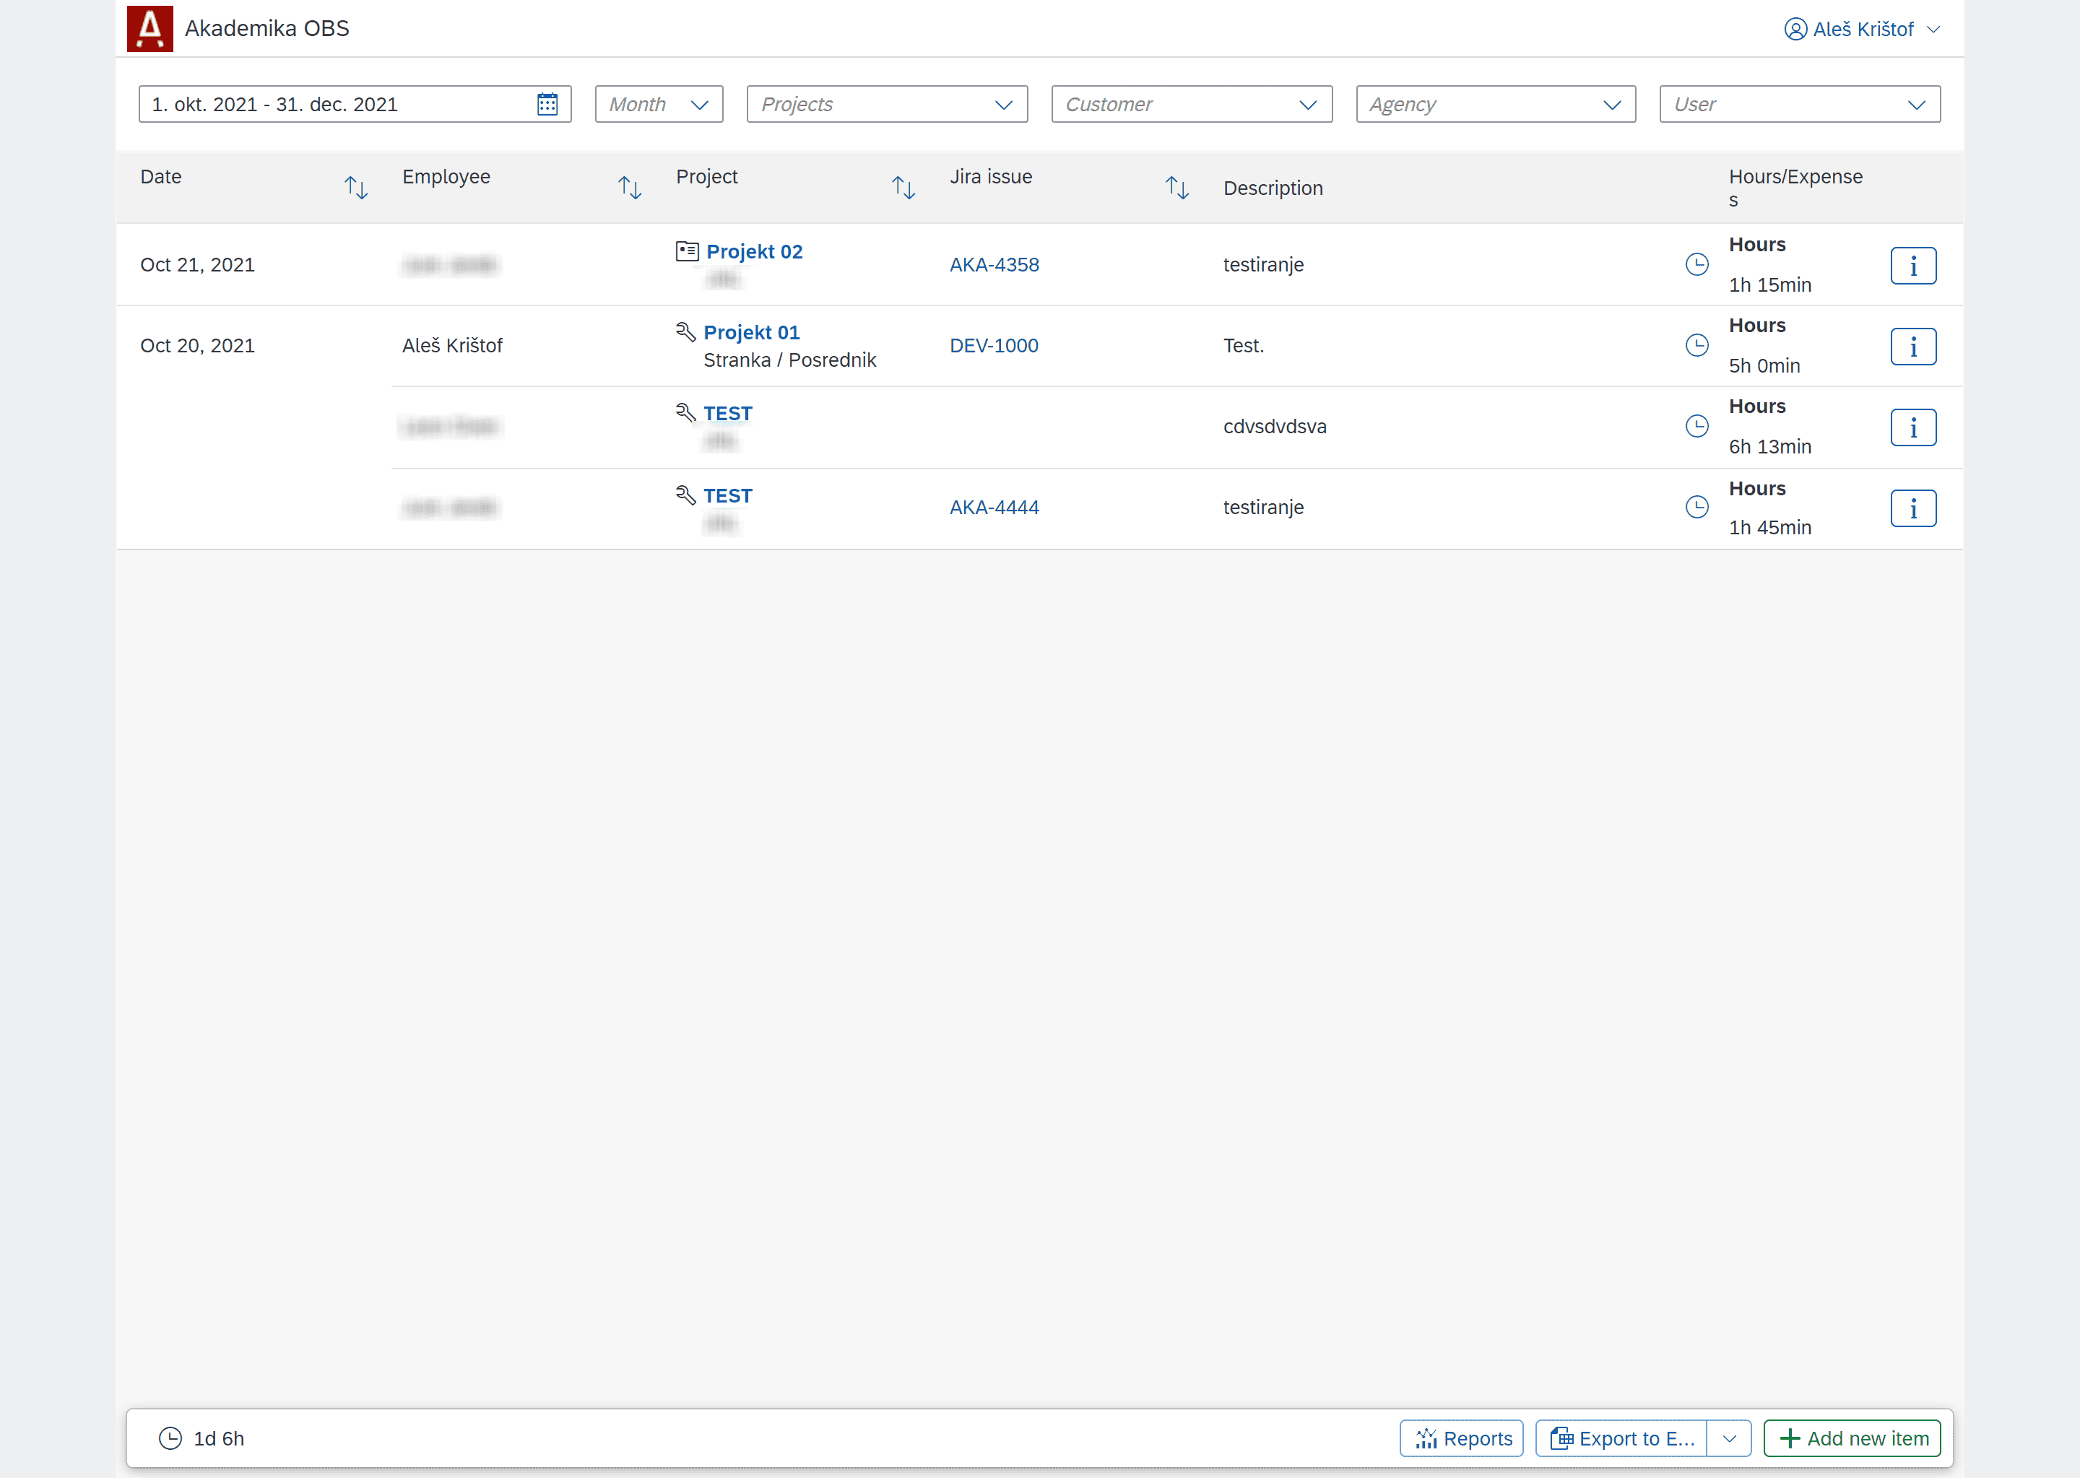Sort by Employee column arrows

(629, 188)
